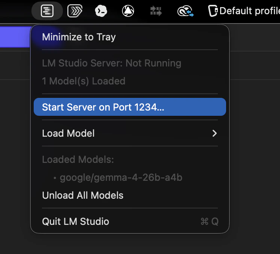Screen dimensions: 280x254
Task: Click the dimmed grid arrows menu bar icon
Action: [x=156, y=11]
